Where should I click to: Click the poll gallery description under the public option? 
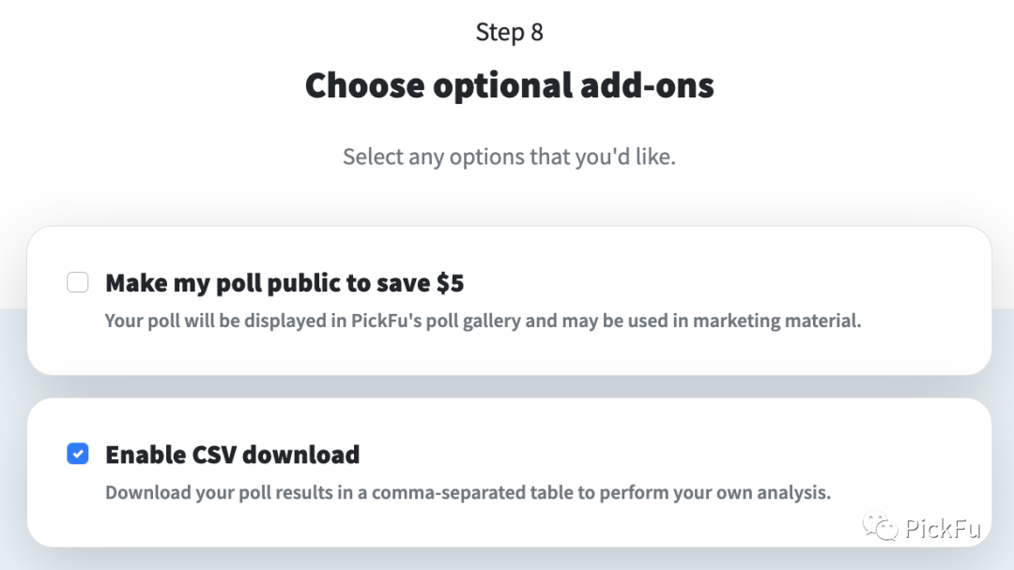(483, 321)
